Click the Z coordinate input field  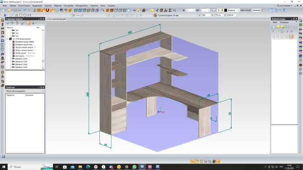(x=231, y=15)
